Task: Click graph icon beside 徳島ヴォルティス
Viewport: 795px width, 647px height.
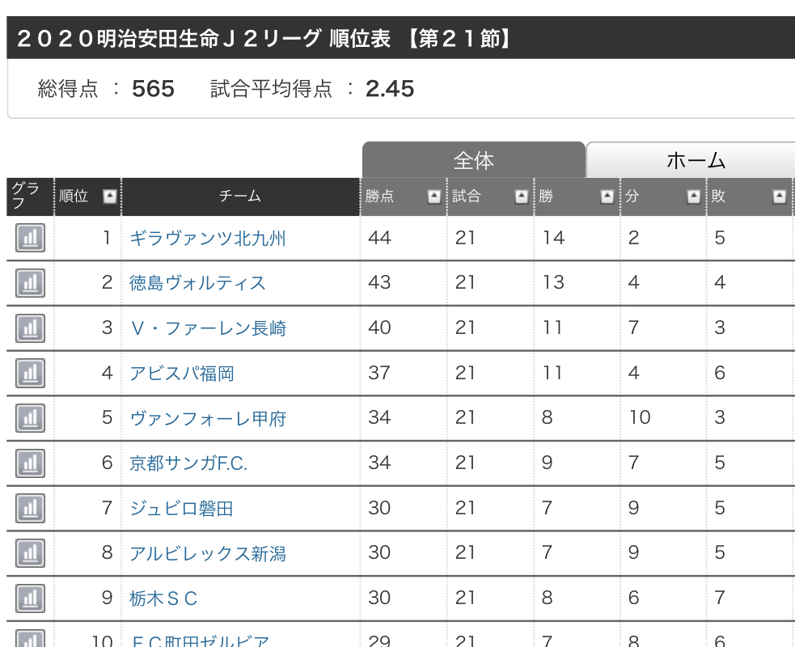Action: pyautogui.click(x=30, y=283)
